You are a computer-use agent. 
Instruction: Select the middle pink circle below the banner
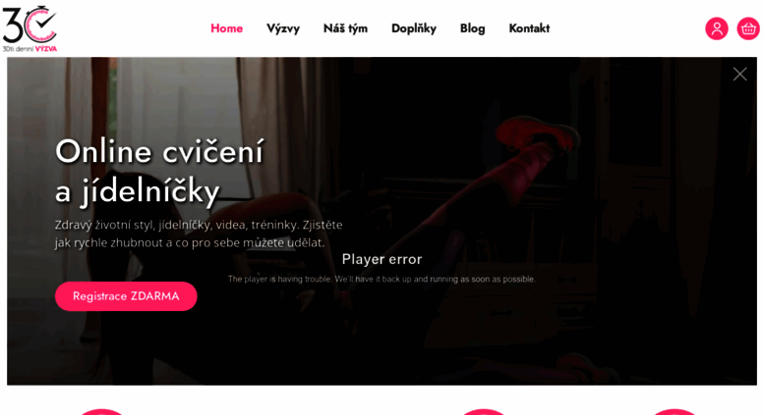(484, 412)
